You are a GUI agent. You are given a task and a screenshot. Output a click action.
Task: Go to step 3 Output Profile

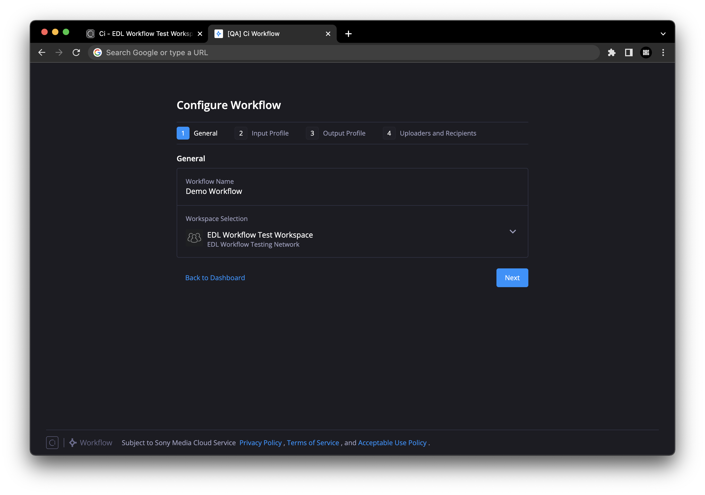pyautogui.click(x=335, y=133)
